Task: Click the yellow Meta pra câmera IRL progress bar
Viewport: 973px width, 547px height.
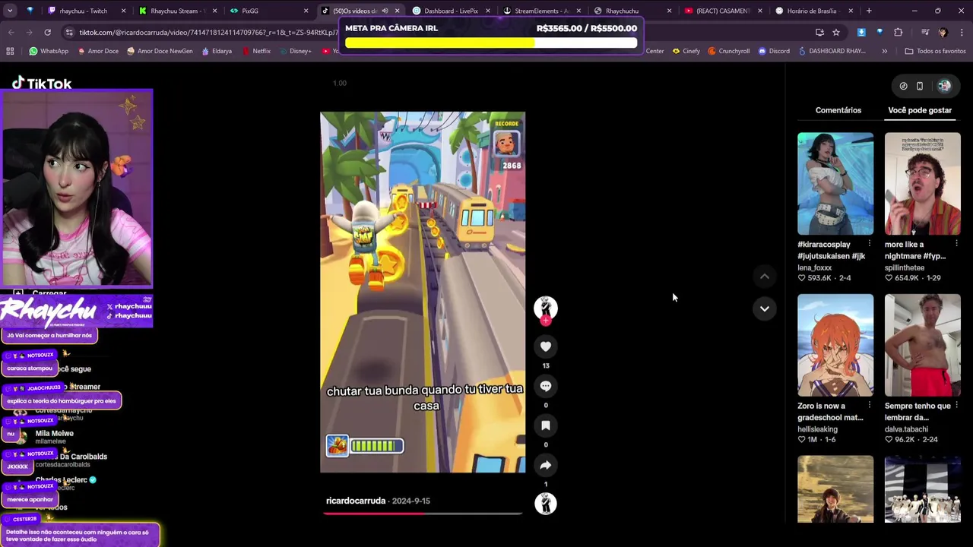Action: [x=491, y=43]
